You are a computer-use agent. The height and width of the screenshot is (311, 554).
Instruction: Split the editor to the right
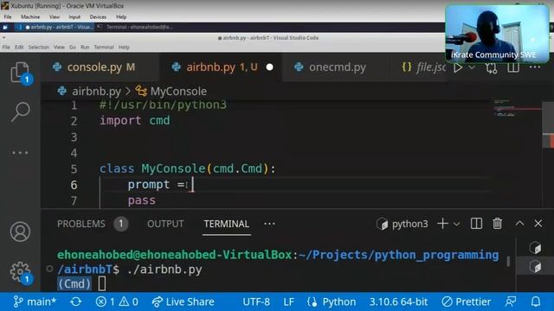(513, 67)
